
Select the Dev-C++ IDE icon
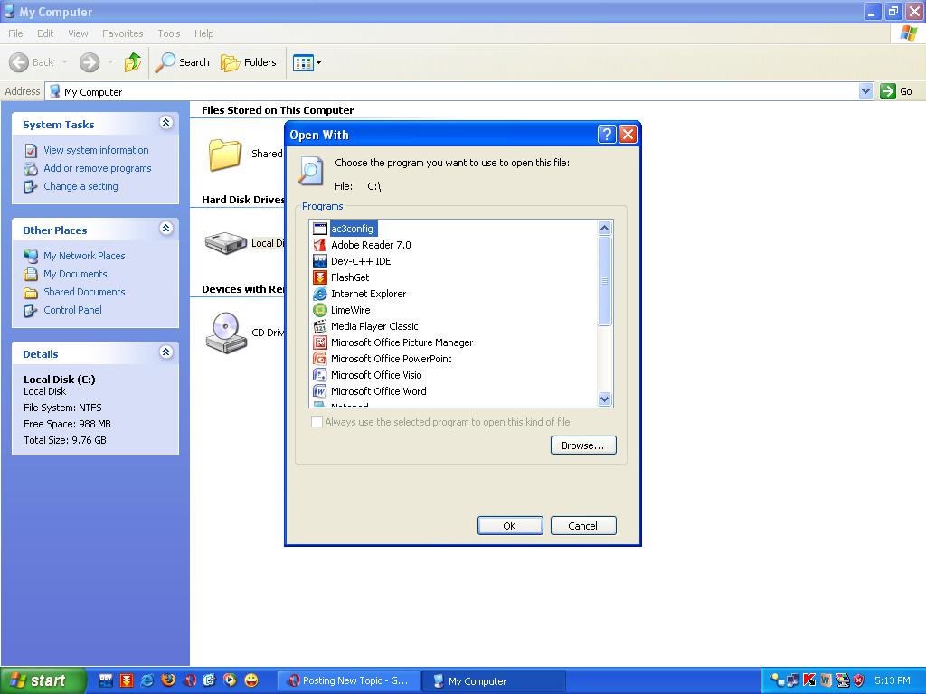pos(319,261)
